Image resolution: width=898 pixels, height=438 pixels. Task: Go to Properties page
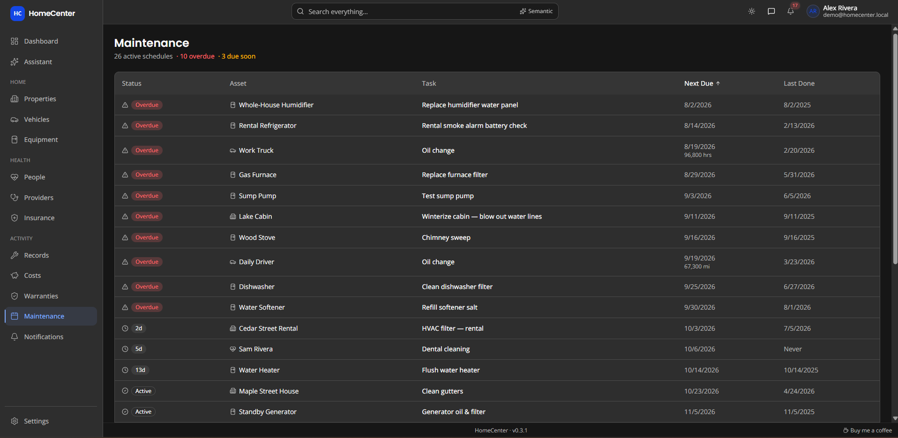pos(51,99)
